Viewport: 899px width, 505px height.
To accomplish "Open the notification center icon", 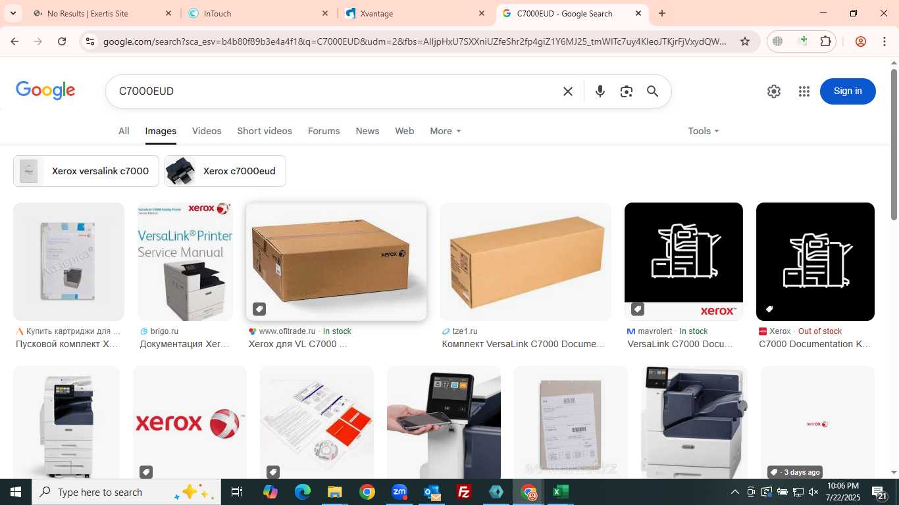I will tap(880, 493).
